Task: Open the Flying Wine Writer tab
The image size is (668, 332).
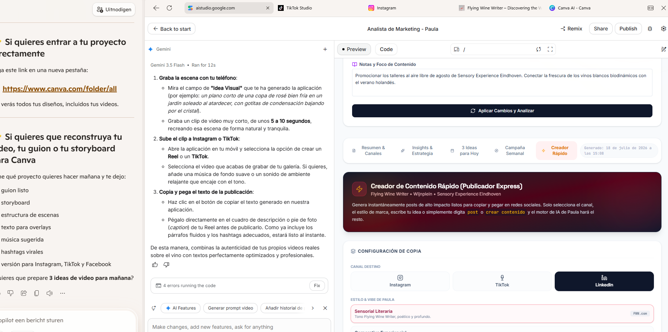Action: click(500, 8)
